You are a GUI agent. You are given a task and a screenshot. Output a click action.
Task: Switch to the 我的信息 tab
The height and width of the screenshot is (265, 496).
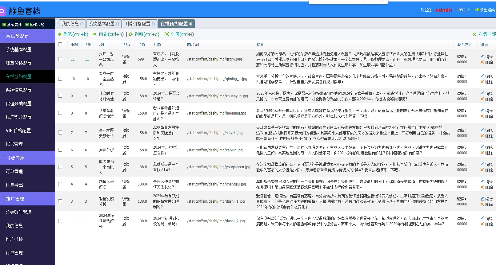[70, 24]
